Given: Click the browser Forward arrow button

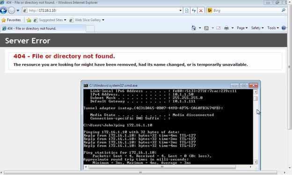Looking at the screenshot, I should (x=12, y=10).
